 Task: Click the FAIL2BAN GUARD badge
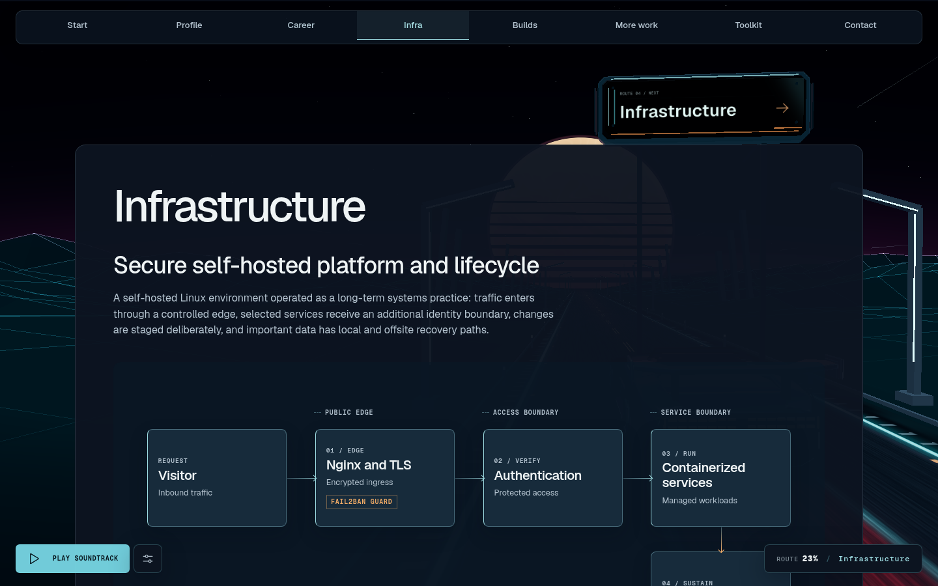click(362, 501)
